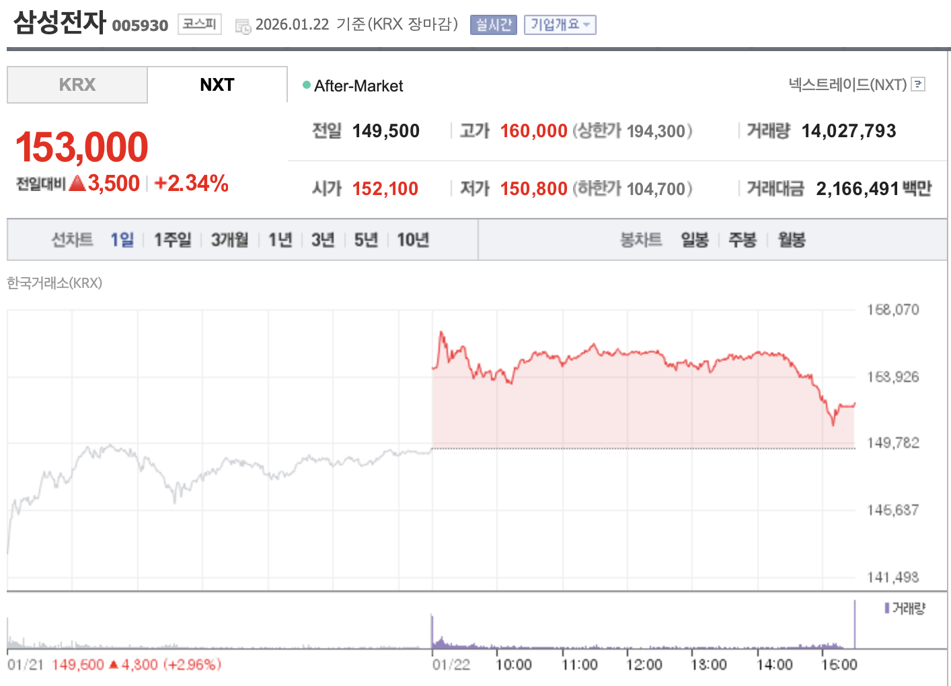Click the clock icon beside the date
951x686 pixels.
pyautogui.click(x=241, y=24)
